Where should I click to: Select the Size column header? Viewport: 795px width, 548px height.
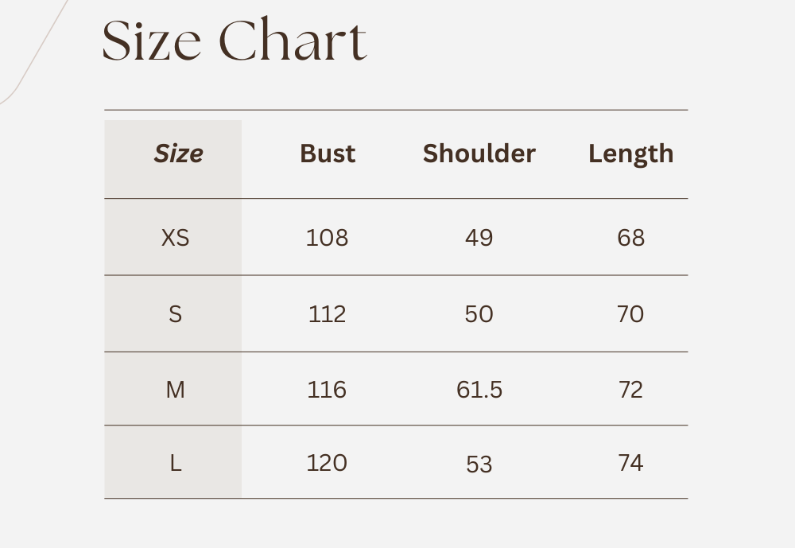click(178, 154)
